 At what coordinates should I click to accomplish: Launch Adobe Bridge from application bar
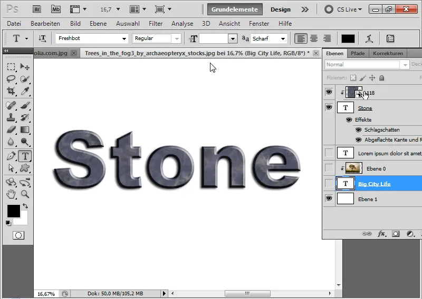pos(37,9)
